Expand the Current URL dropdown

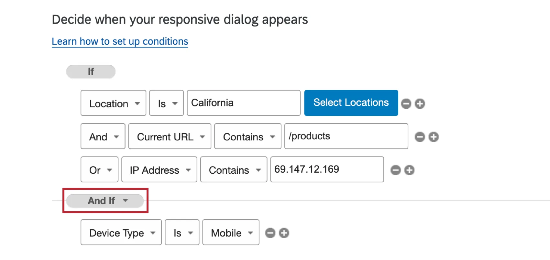tap(170, 137)
